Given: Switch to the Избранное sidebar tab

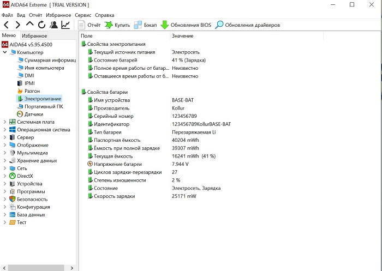Looking at the screenshot, I should [34, 36].
